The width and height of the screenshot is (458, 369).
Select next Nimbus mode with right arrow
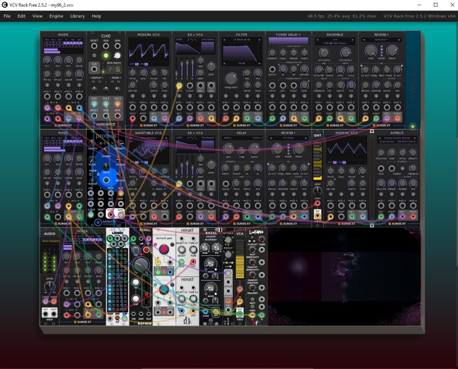pyautogui.click(x=415, y=138)
